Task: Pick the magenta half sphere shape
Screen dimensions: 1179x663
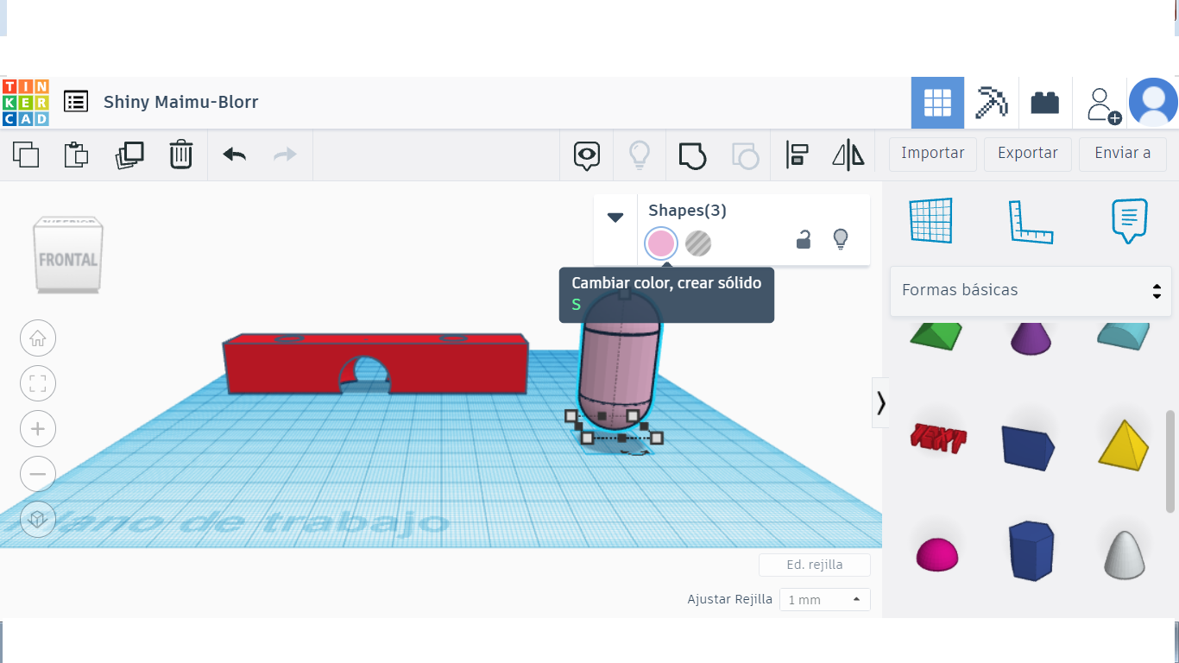Action: click(x=936, y=554)
